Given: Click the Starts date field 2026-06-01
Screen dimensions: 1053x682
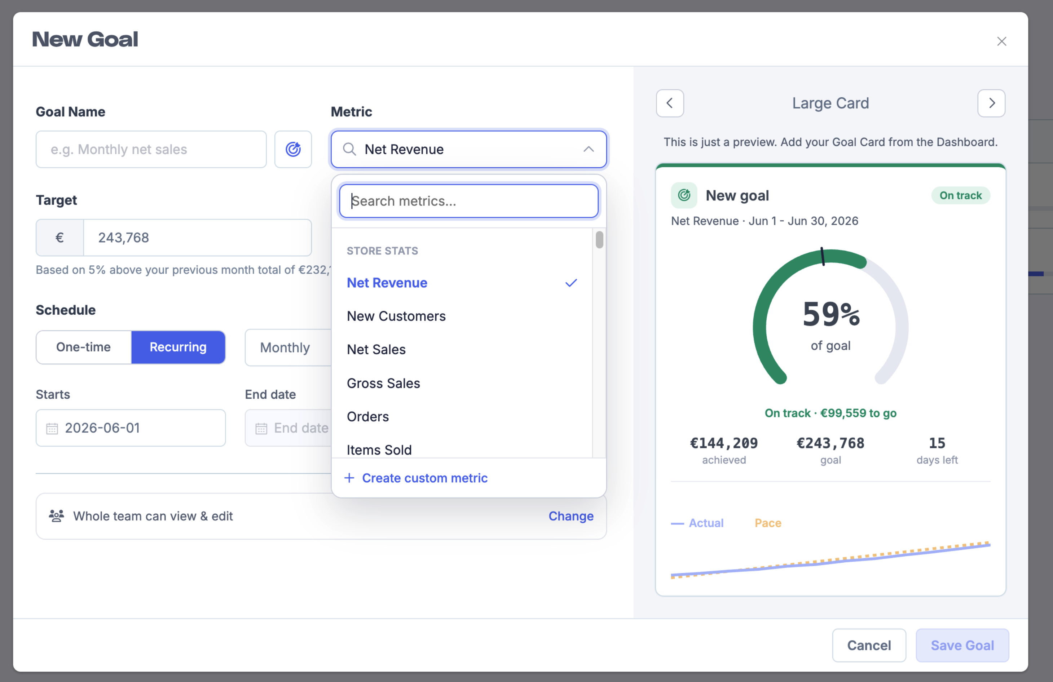Looking at the screenshot, I should 131,428.
